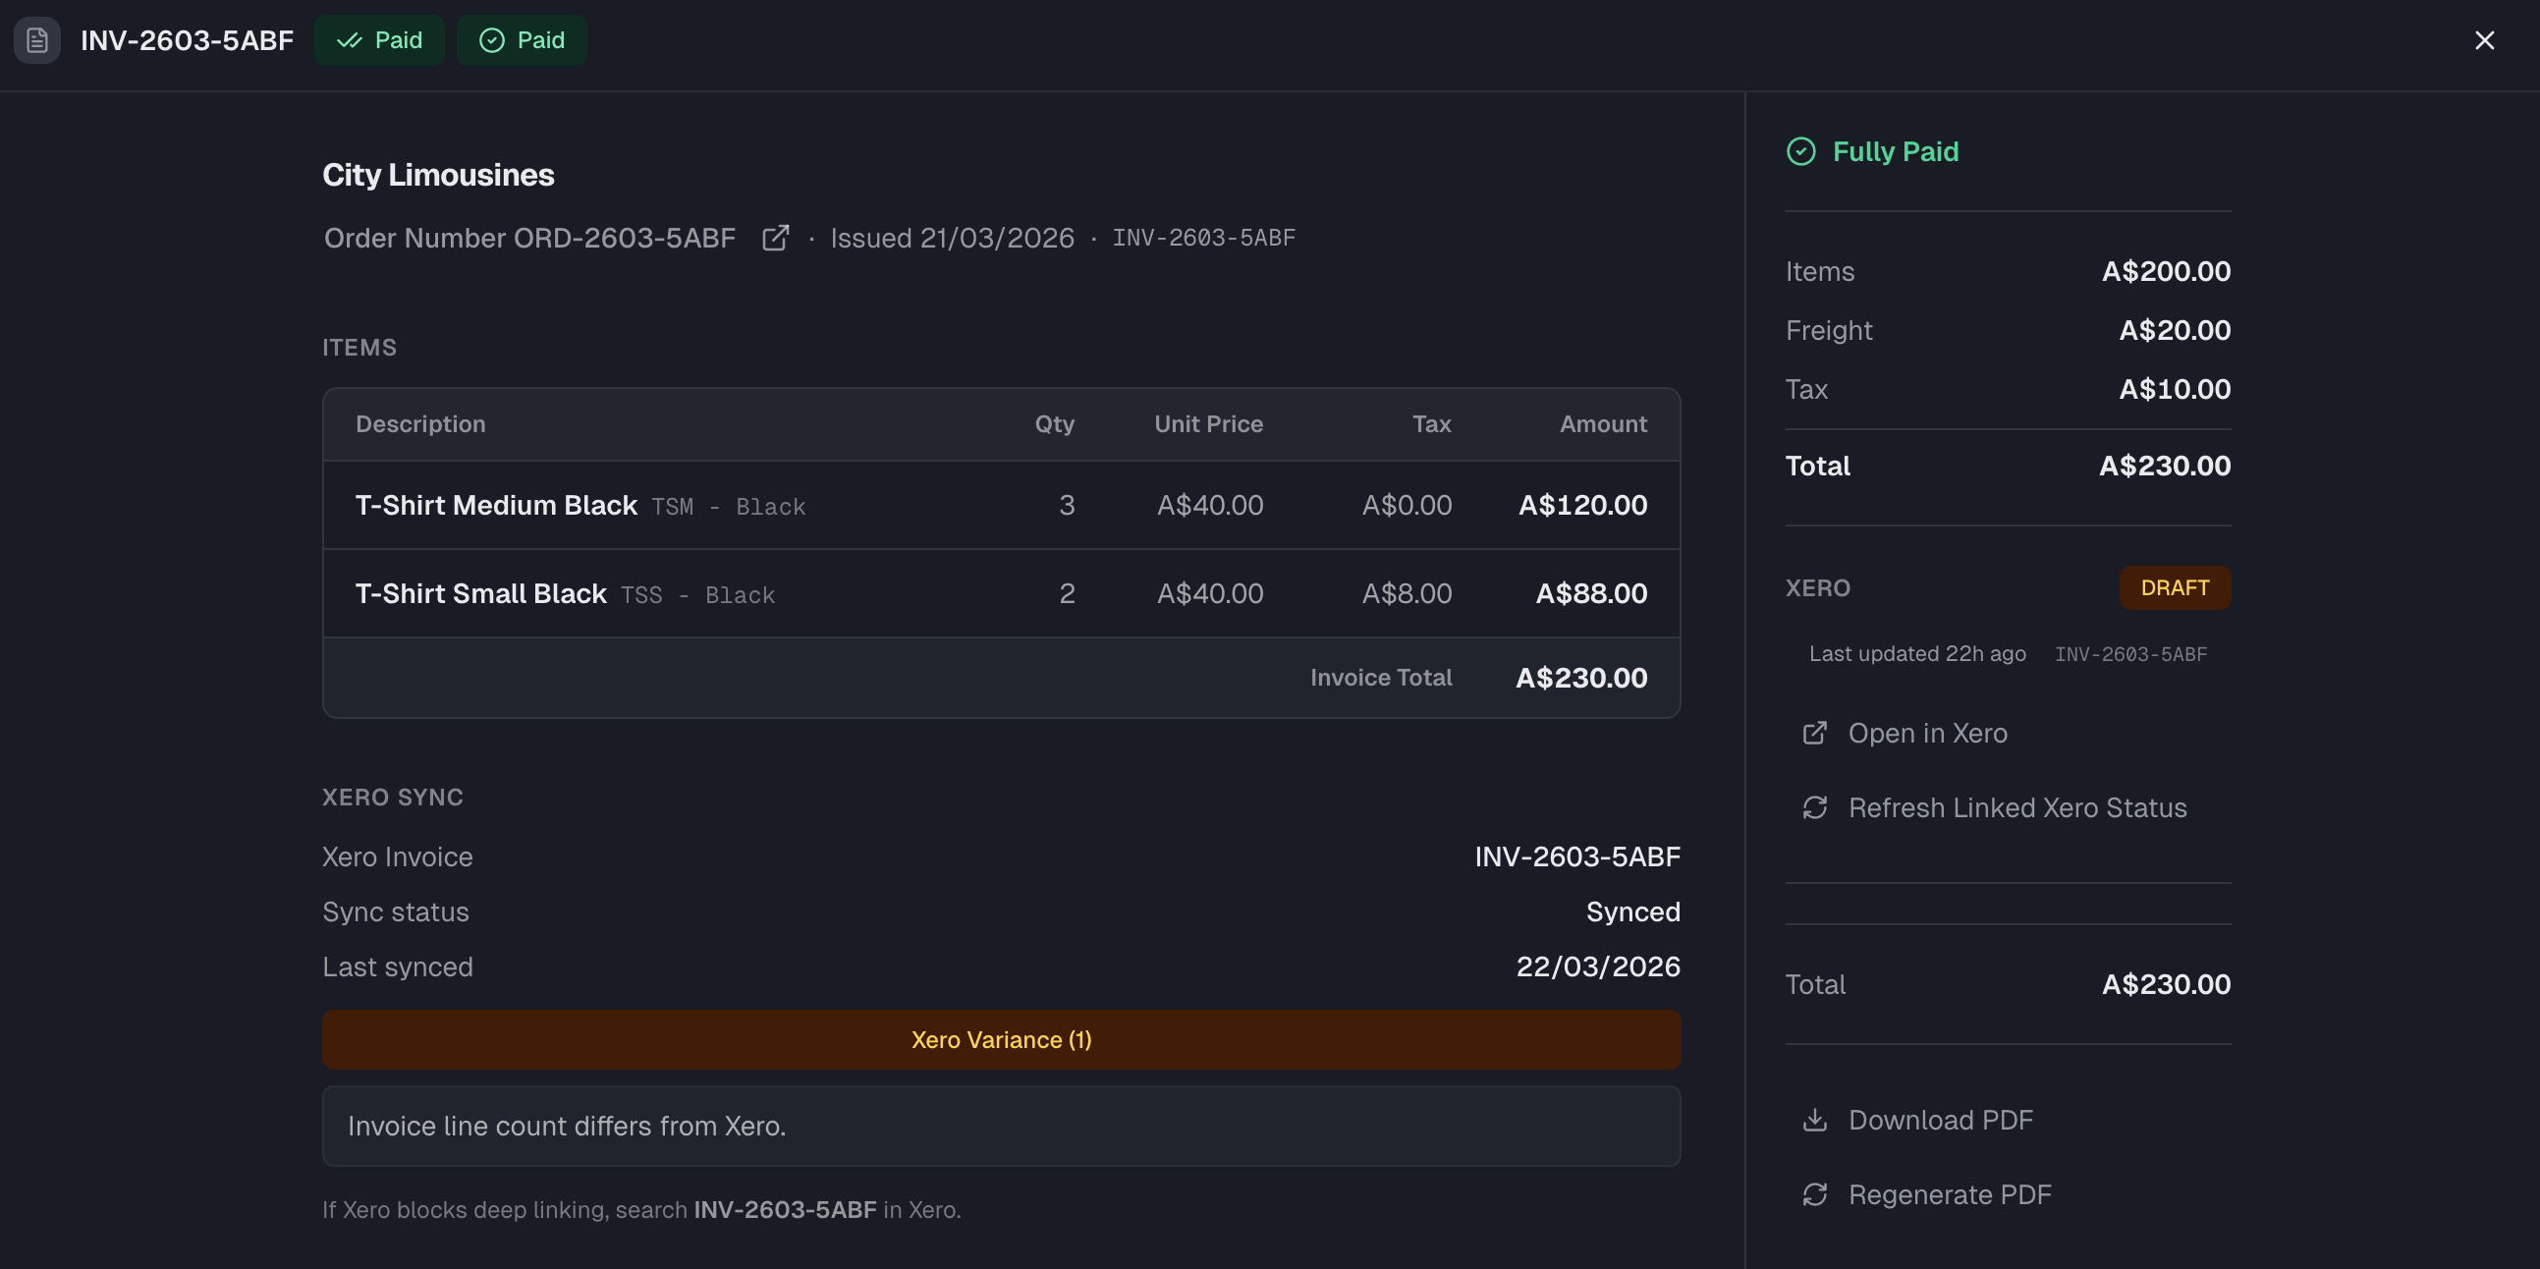Click the Paid badge with circled checkmark

(x=522, y=40)
